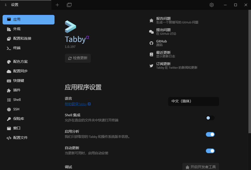Screen dimensions: 251x170
Task: Open the profile selector window icon
Action: 69,5
